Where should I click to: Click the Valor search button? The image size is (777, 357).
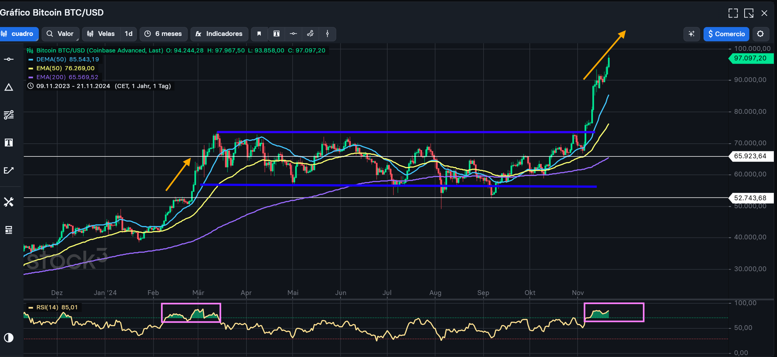[x=60, y=34]
